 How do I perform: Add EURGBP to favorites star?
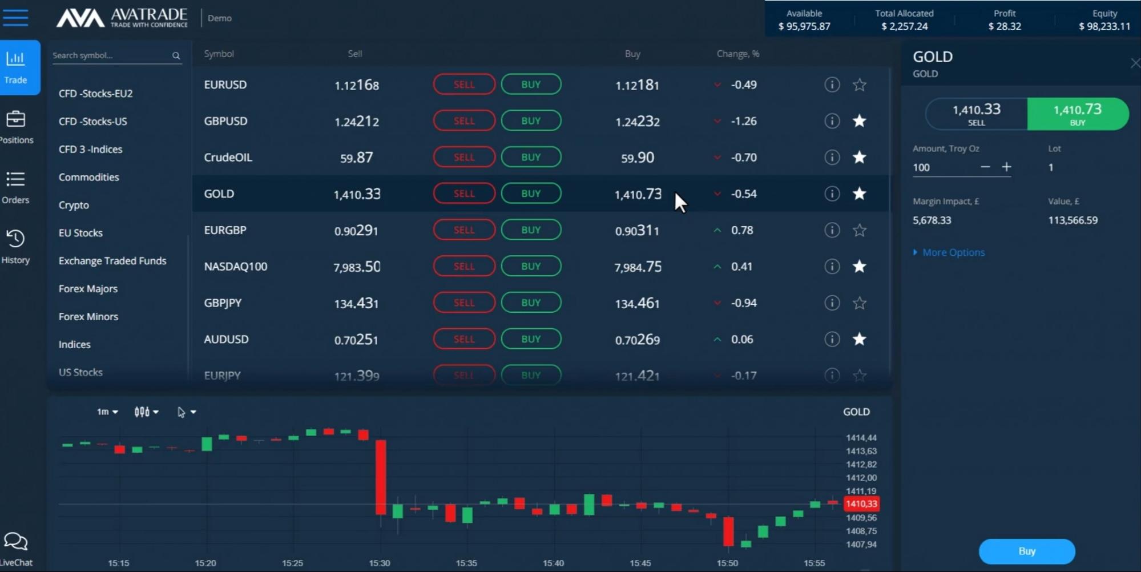tap(860, 230)
